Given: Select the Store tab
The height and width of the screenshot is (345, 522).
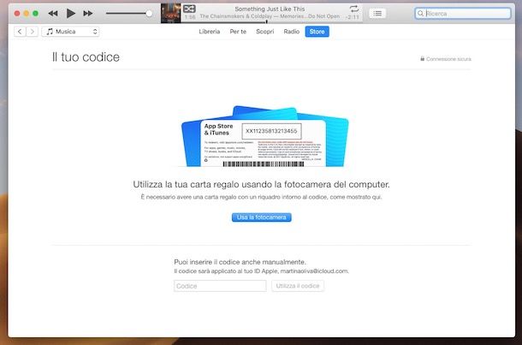Looking at the screenshot, I should 317,32.
